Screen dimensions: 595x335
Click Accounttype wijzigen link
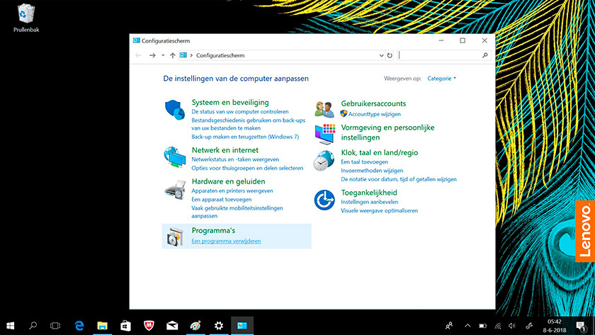pyautogui.click(x=374, y=114)
